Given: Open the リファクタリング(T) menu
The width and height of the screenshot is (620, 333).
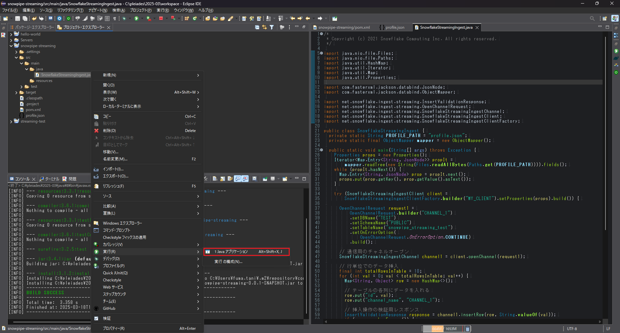Looking at the screenshot, I should (x=70, y=10).
